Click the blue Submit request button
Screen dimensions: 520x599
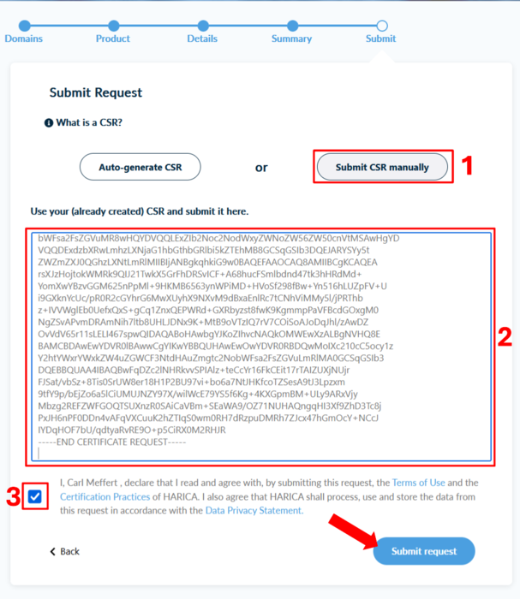pyautogui.click(x=424, y=551)
